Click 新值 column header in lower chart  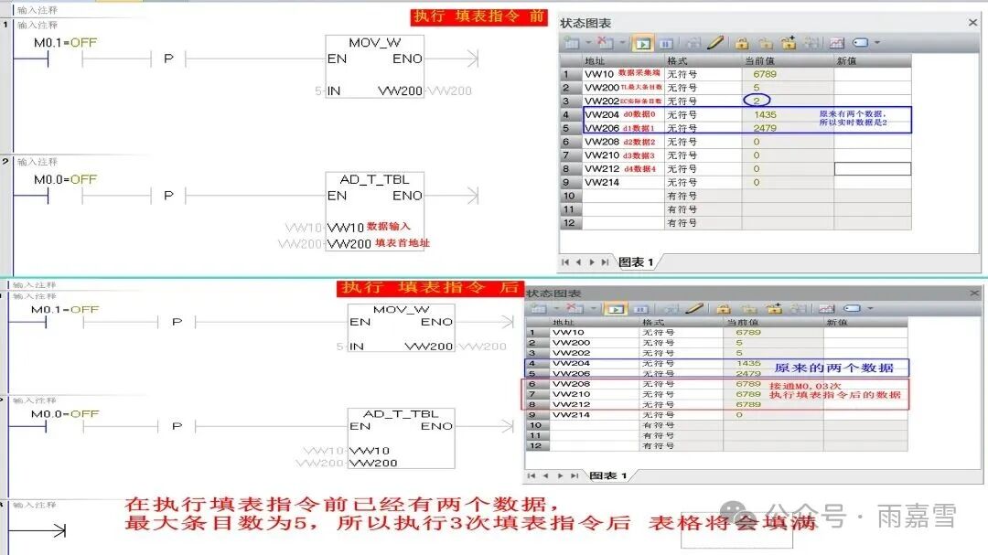click(865, 322)
